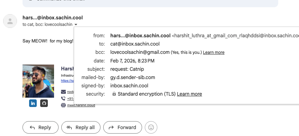This screenshot has height=136, width=299.
Task: Click the Say MEOW! message body text
Action: point(48,41)
